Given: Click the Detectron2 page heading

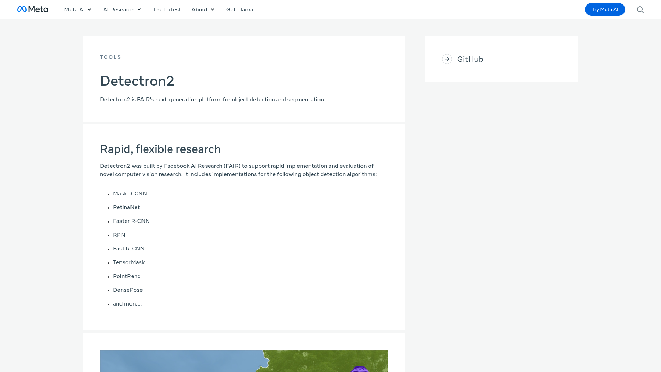Looking at the screenshot, I should click(137, 81).
